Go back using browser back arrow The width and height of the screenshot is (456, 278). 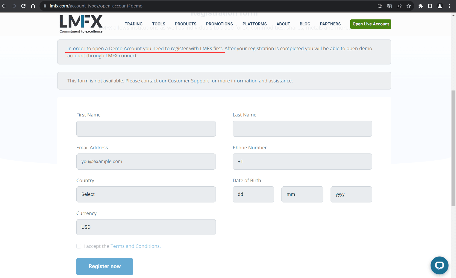coord(4,6)
